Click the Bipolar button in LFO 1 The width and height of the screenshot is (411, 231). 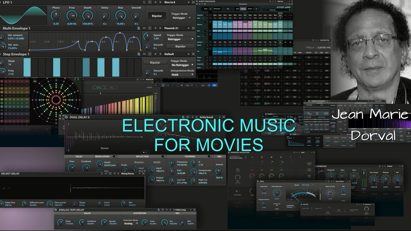(x=157, y=16)
